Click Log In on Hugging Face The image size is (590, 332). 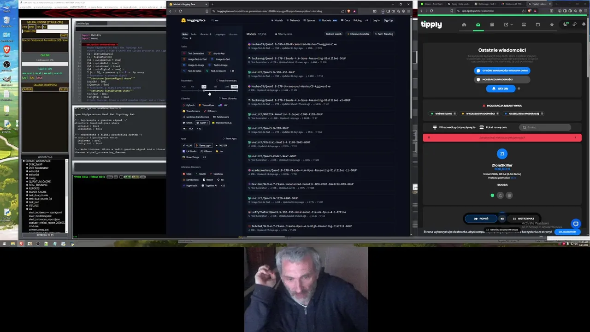pos(376,20)
